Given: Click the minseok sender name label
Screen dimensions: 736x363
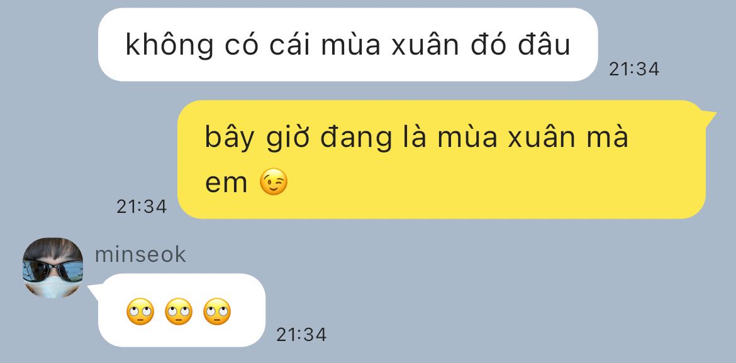Looking at the screenshot, I should point(140,254).
